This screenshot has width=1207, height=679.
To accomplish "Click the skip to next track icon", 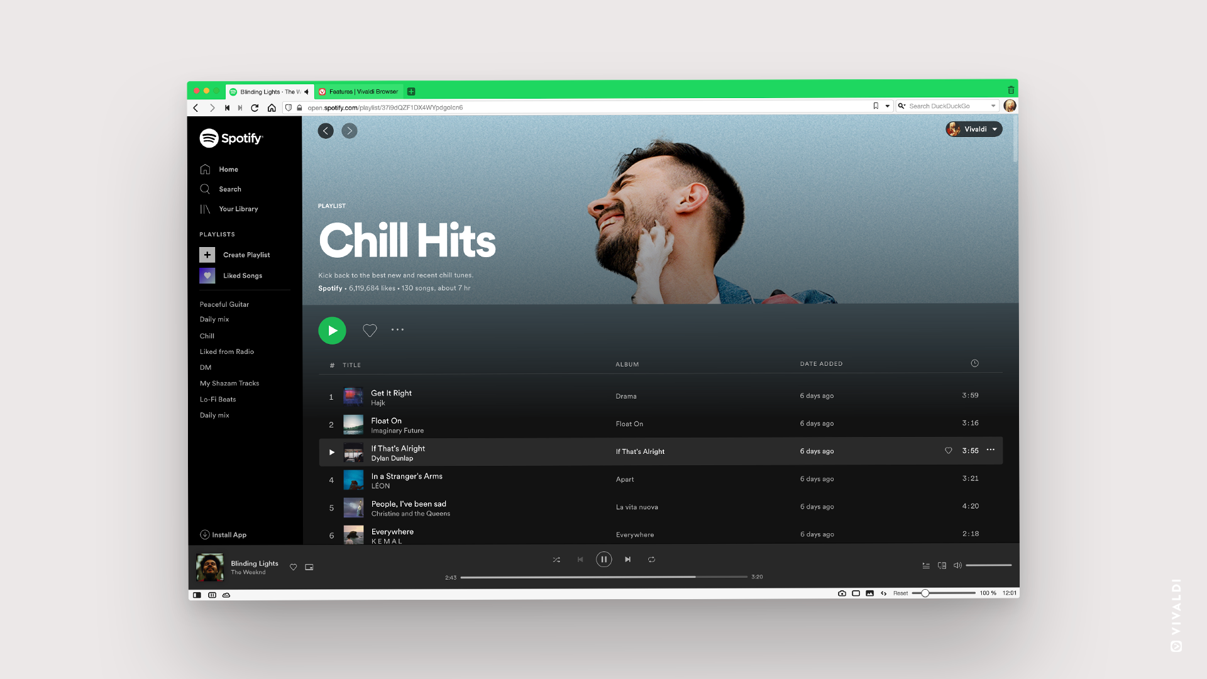I will (x=627, y=559).
